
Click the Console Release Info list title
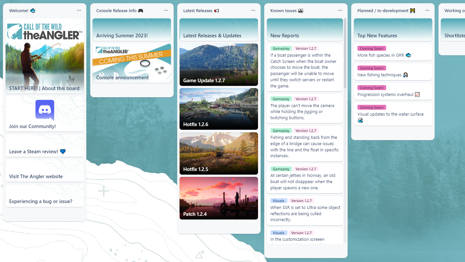[x=120, y=11]
